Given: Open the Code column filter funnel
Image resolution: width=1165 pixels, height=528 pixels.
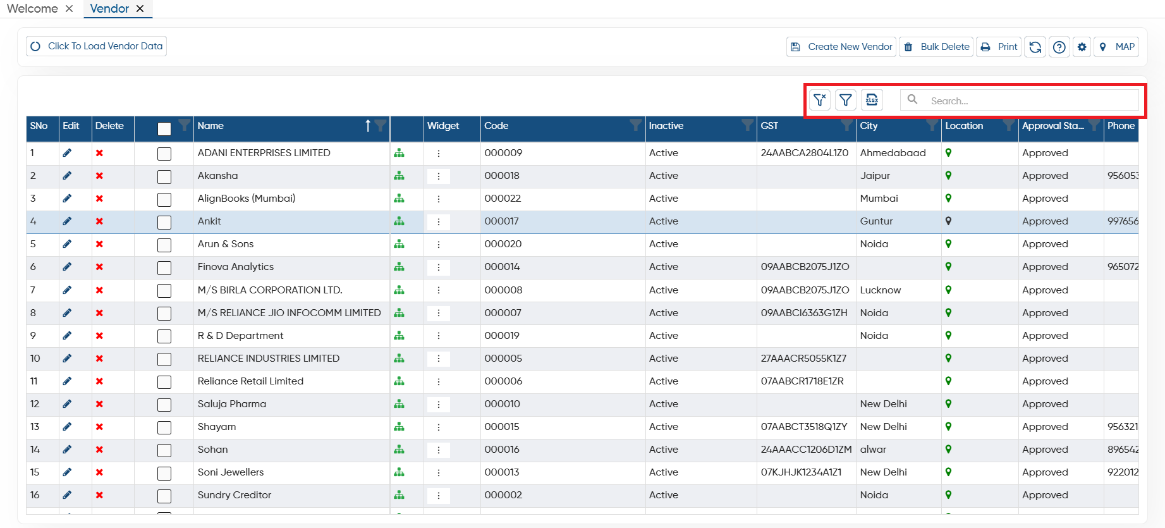Looking at the screenshot, I should click(x=635, y=125).
